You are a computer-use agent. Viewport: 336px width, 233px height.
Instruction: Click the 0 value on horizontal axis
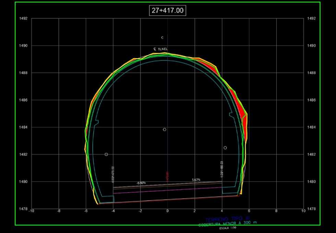tap(167, 211)
